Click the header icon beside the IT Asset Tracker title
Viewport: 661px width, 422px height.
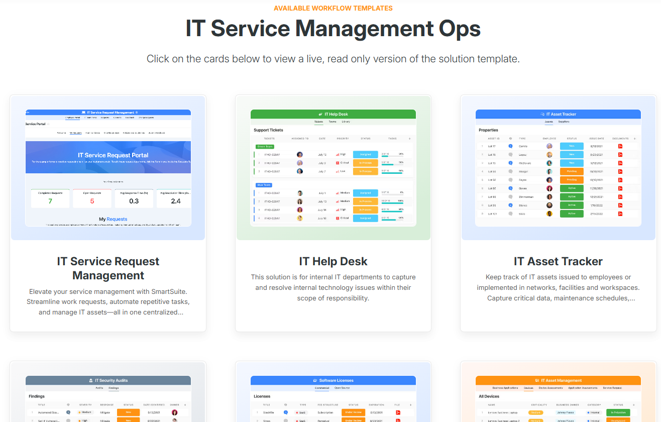(x=542, y=114)
